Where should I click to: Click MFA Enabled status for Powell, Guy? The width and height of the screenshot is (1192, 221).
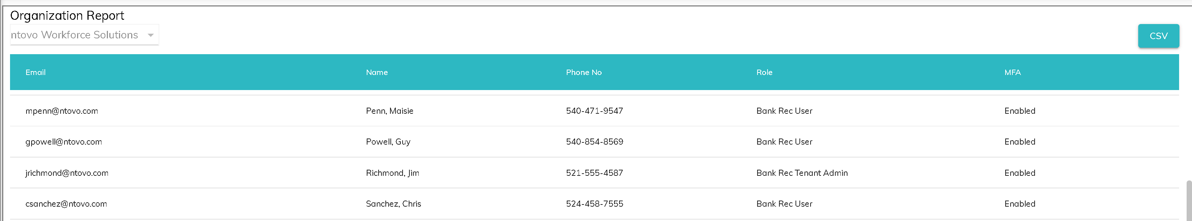[x=1020, y=142]
